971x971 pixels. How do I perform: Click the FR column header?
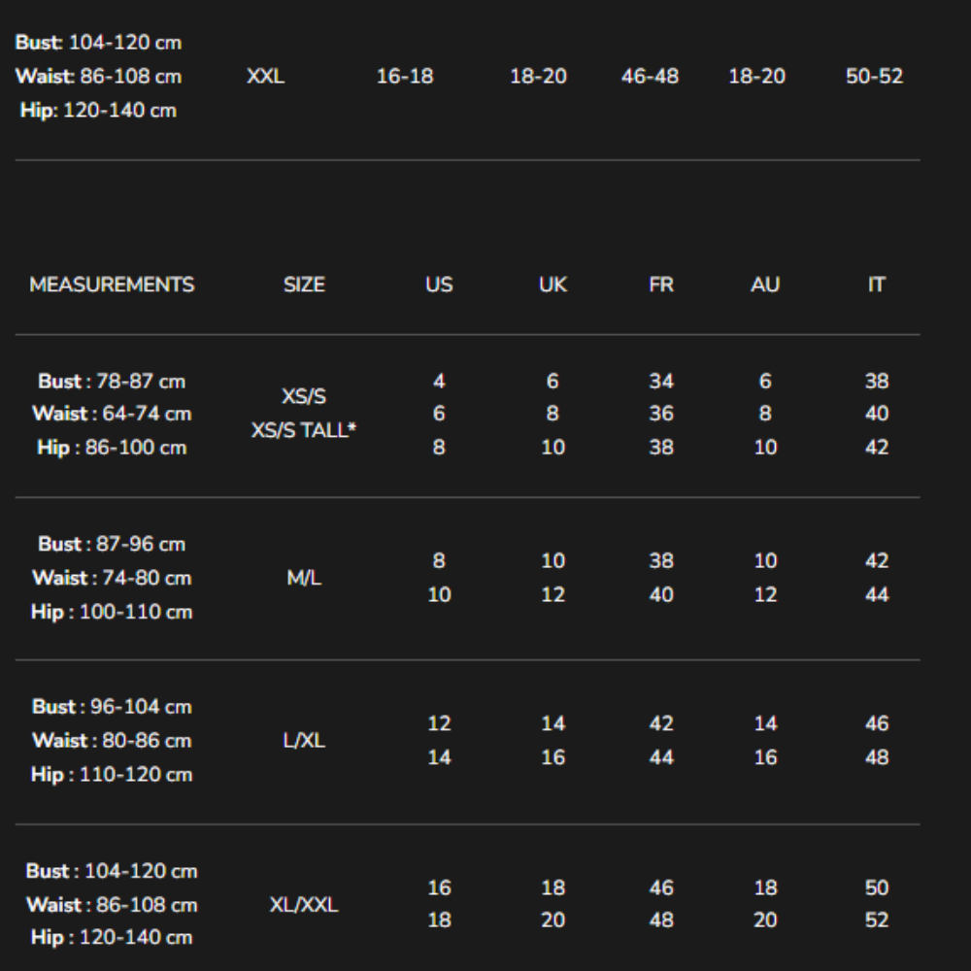coord(660,285)
